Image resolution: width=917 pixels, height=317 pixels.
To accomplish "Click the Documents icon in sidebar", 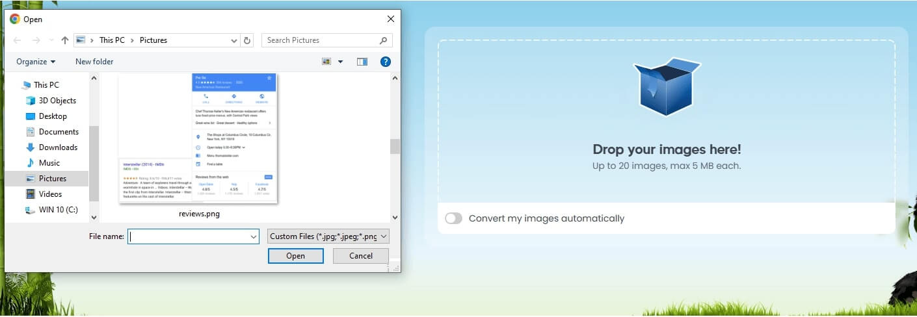I will click(30, 132).
